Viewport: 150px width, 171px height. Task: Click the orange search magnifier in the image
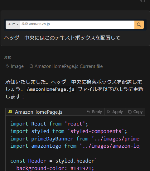(x=139, y=25)
